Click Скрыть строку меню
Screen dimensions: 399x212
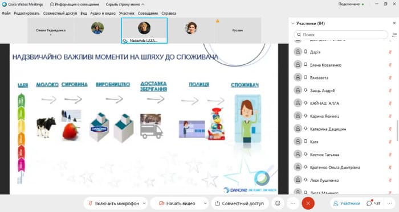coord(125,5)
